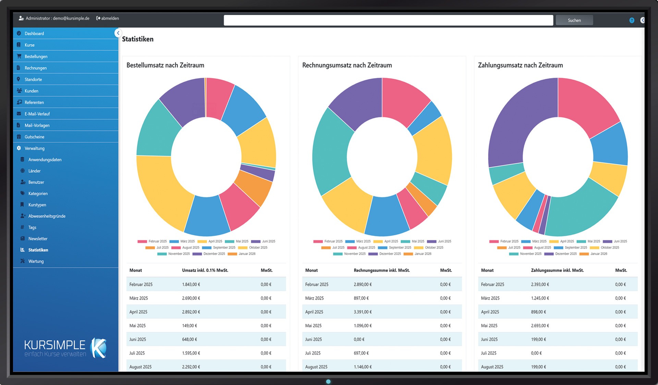This screenshot has height=385, width=658.
Task: Click the Juni 2025 purple legend swatch in Bestellumsatz
Action: pyautogui.click(x=256, y=242)
